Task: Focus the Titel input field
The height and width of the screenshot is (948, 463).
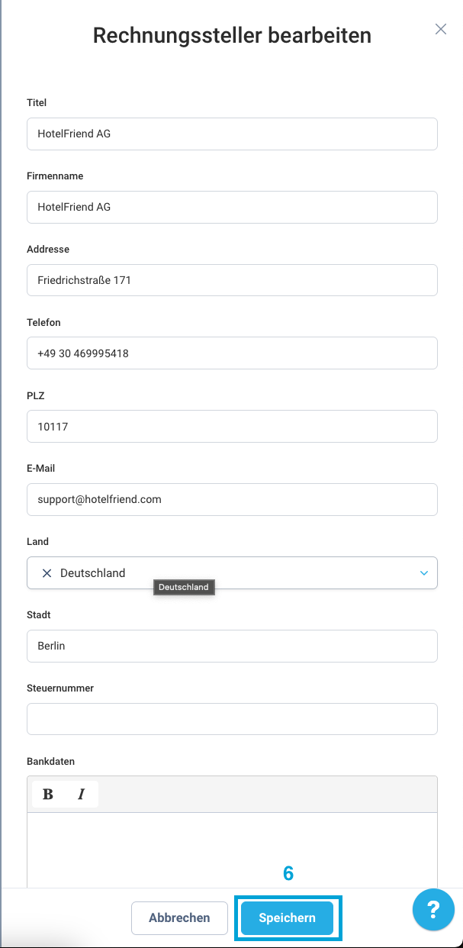Action: (x=232, y=134)
